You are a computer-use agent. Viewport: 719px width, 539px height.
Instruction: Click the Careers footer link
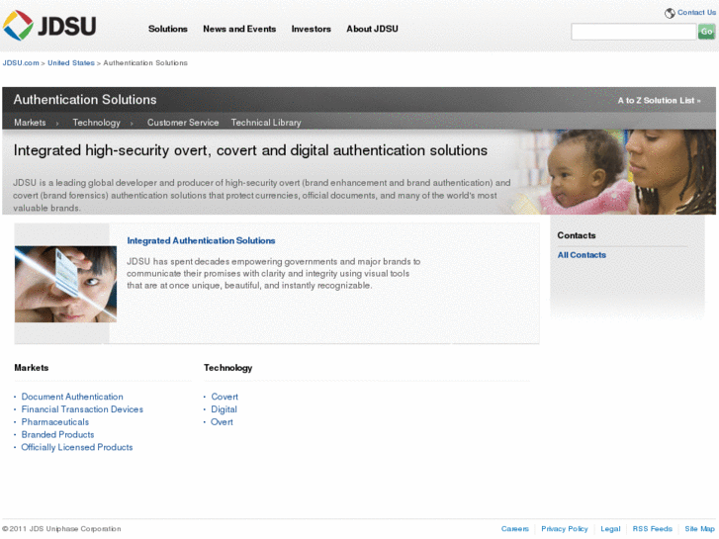[514, 529]
